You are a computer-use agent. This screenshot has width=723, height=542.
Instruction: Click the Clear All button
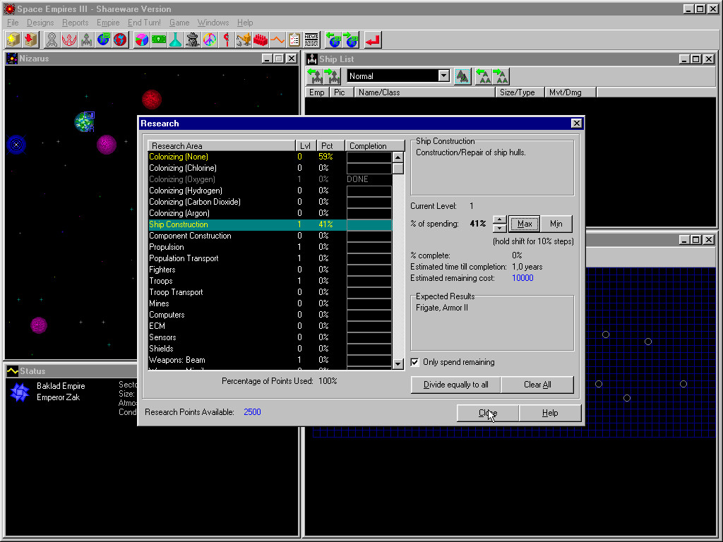(x=537, y=385)
